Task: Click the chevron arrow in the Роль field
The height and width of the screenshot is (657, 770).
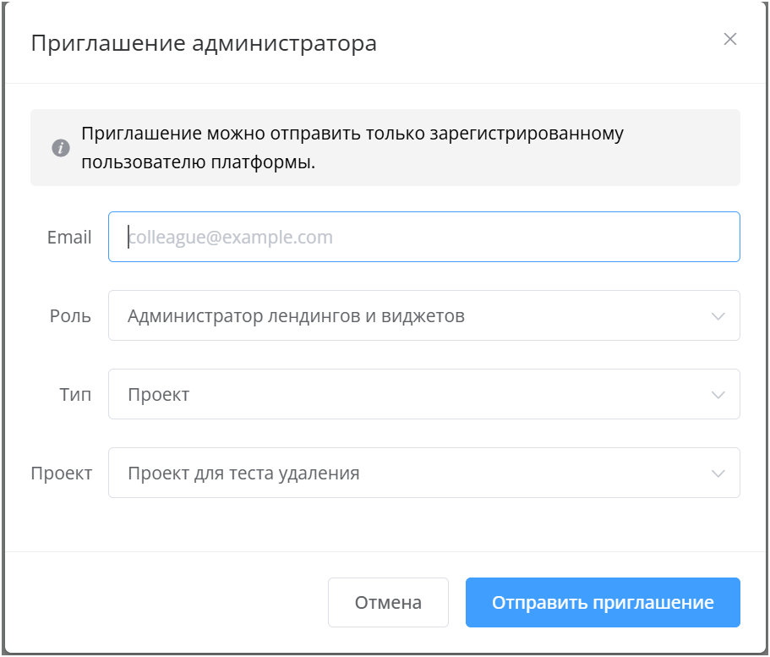Action: [x=718, y=316]
